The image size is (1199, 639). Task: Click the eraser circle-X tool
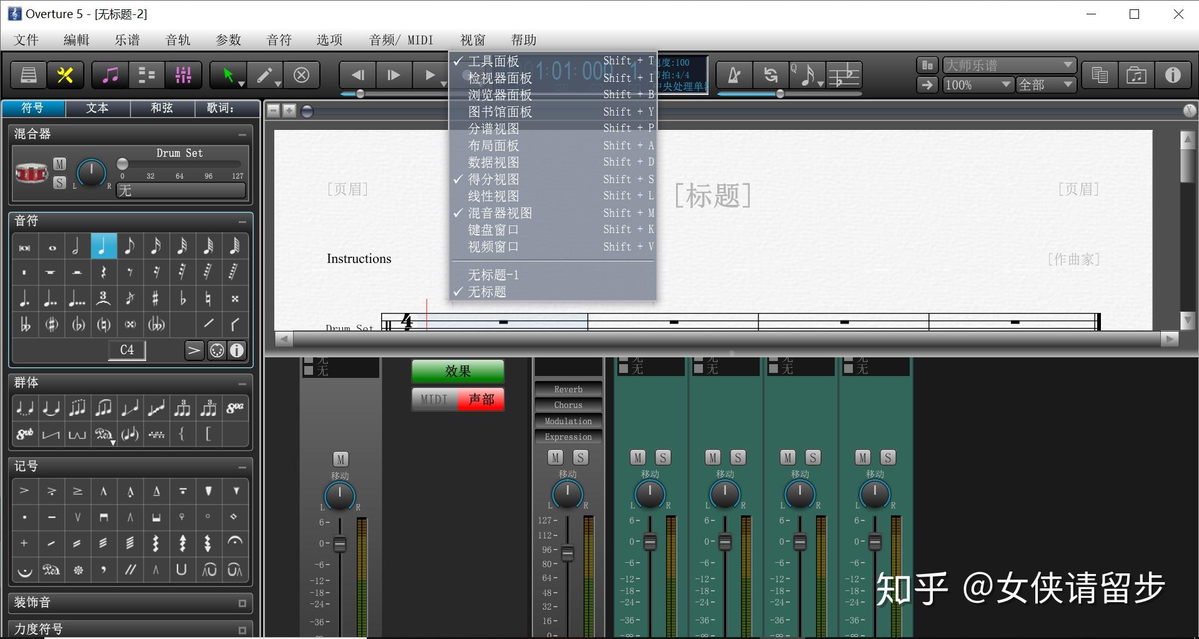coord(302,76)
